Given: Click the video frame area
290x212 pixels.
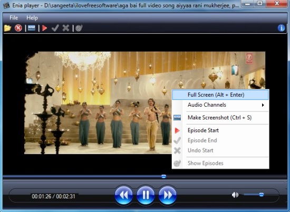Looking at the screenshot, I should pyautogui.click(x=144, y=103).
